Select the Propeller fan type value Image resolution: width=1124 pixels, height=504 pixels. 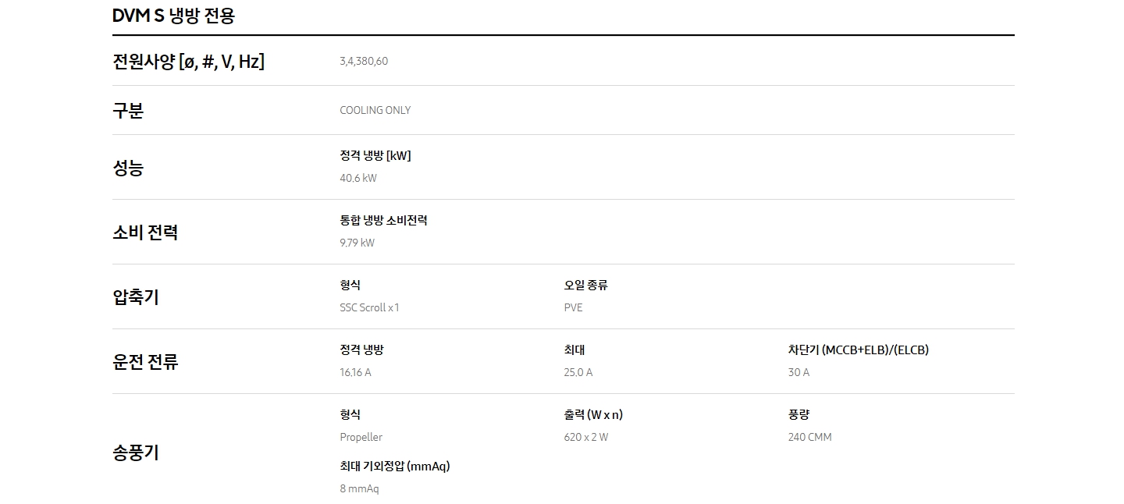[361, 437]
